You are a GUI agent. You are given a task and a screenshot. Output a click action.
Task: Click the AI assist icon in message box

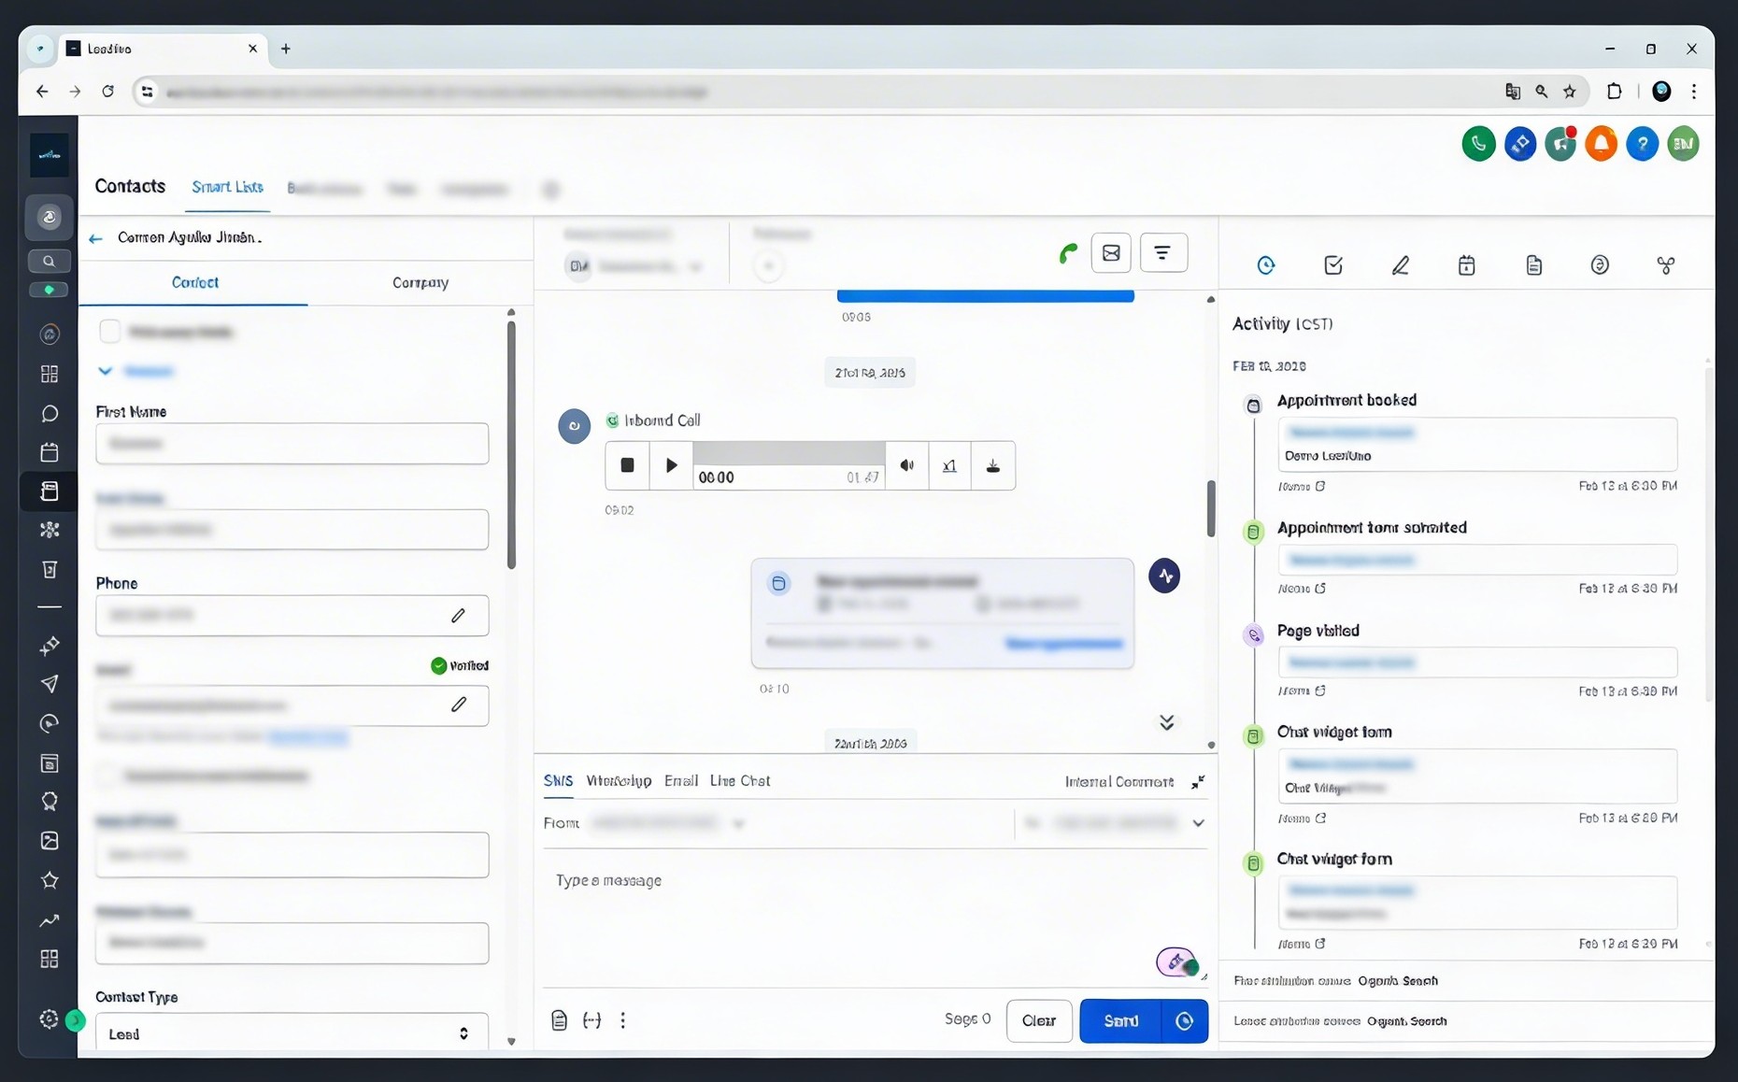(1176, 962)
